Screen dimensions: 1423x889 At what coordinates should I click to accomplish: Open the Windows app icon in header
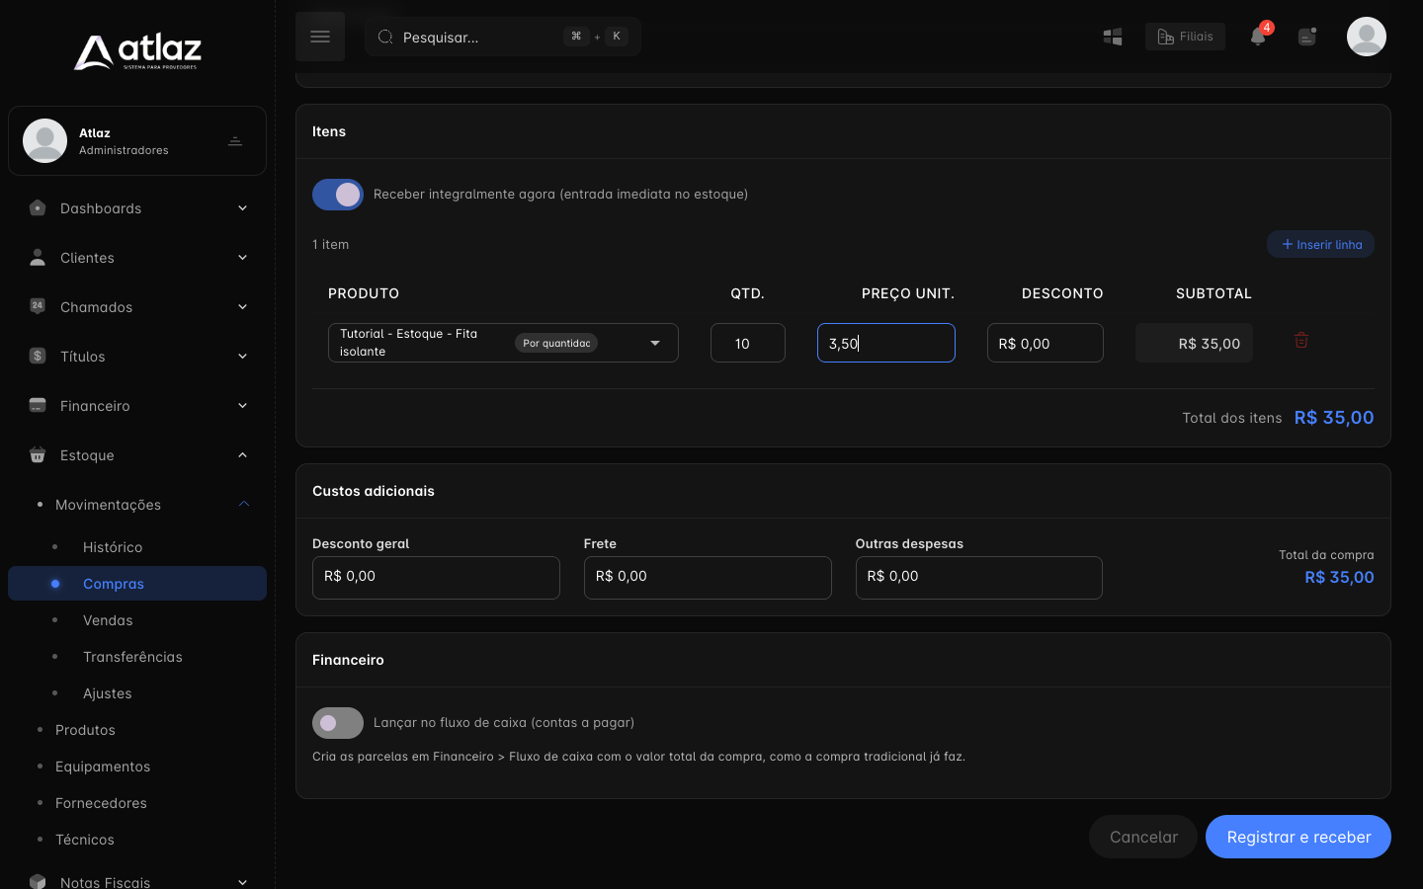tap(1113, 37)
